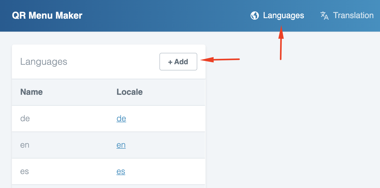Click the Languages card heading
Screen dimensions: 380x188
tap(44, 62)
